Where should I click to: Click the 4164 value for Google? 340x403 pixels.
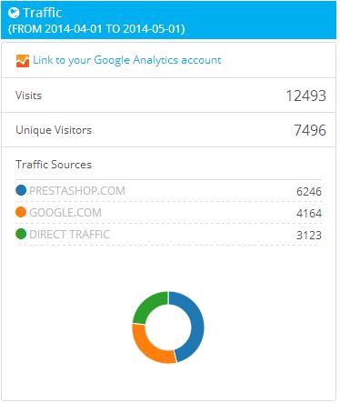click(309, 214)
